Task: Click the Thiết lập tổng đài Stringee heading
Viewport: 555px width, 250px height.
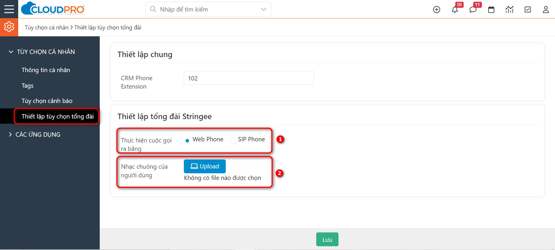Action: click(164, 116)
